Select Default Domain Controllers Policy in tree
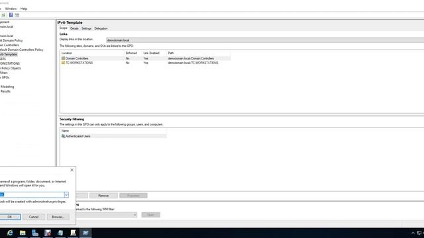The width and height of the screenshot is (424, 238). [22, 50]
